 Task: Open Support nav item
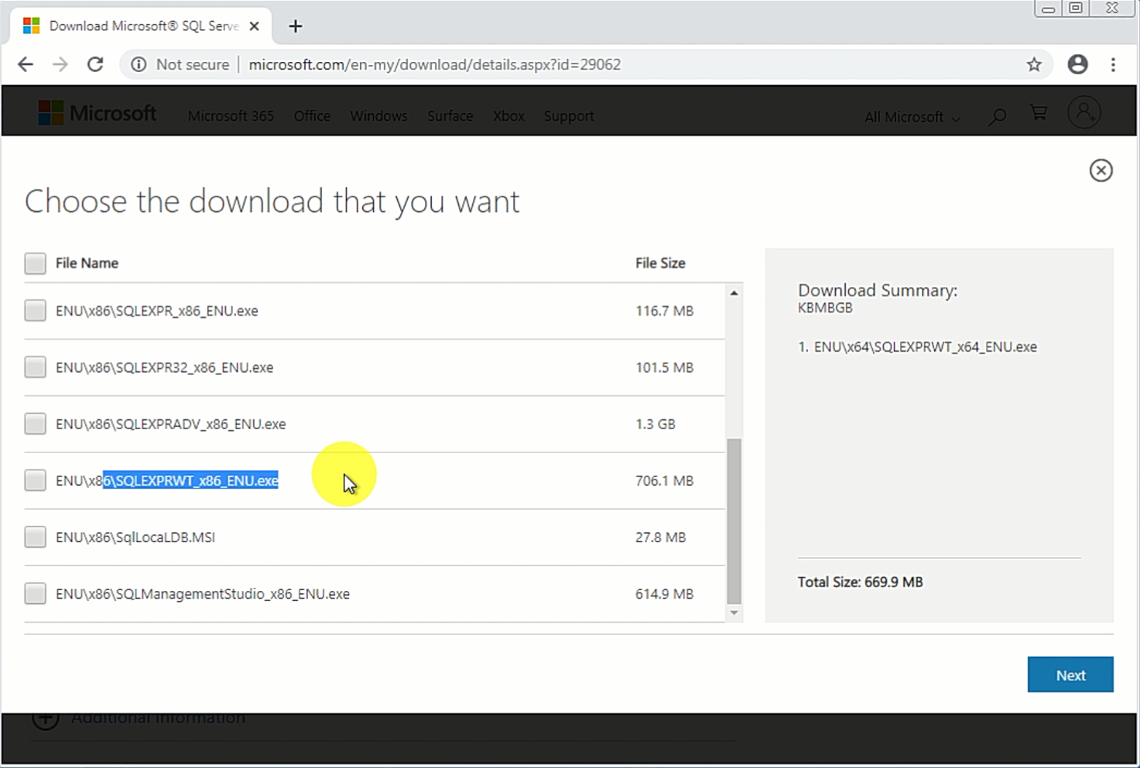click(569, 116)
